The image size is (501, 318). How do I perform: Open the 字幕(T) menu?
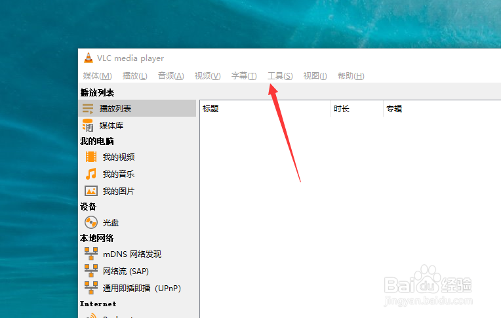(x=244, y=76)
